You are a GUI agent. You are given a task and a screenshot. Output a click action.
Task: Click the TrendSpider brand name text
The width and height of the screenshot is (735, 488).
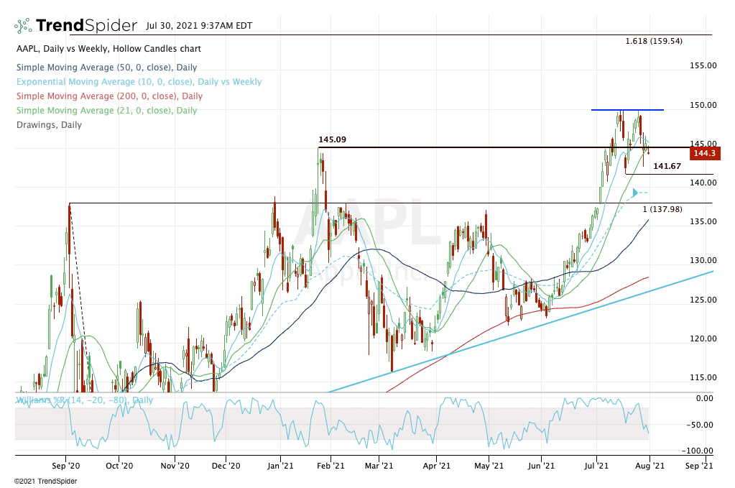pos(87,25)
